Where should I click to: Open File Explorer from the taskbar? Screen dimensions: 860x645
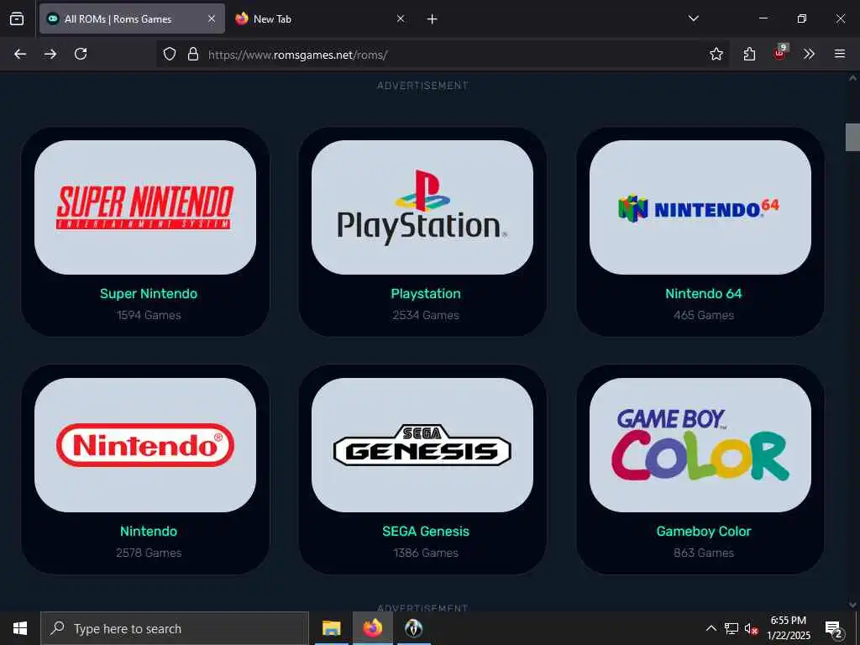(x=331, y=628)
